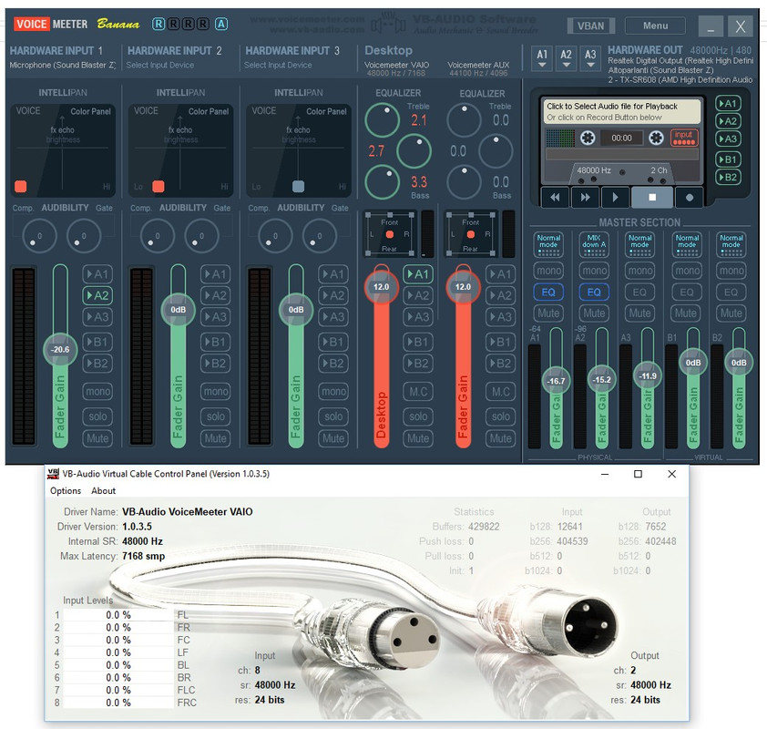Mute Hardware Input 1 strip
The image size is (767, 729).
click(x=97, y=438)
